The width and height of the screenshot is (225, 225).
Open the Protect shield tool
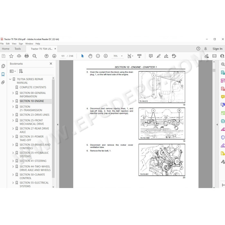pos(222,138)
